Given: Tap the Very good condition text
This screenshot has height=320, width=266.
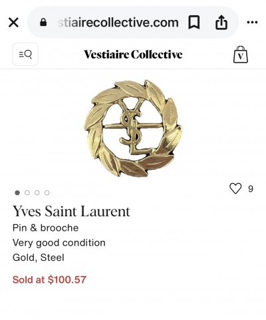Looking at the screenshot, I should click(59, 243).
